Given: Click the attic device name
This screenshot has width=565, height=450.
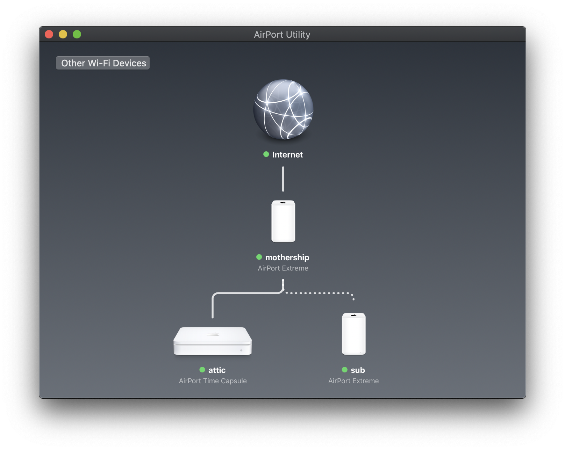Looking at the screenshot, I should pyautogui.click(x=217, y=370).
